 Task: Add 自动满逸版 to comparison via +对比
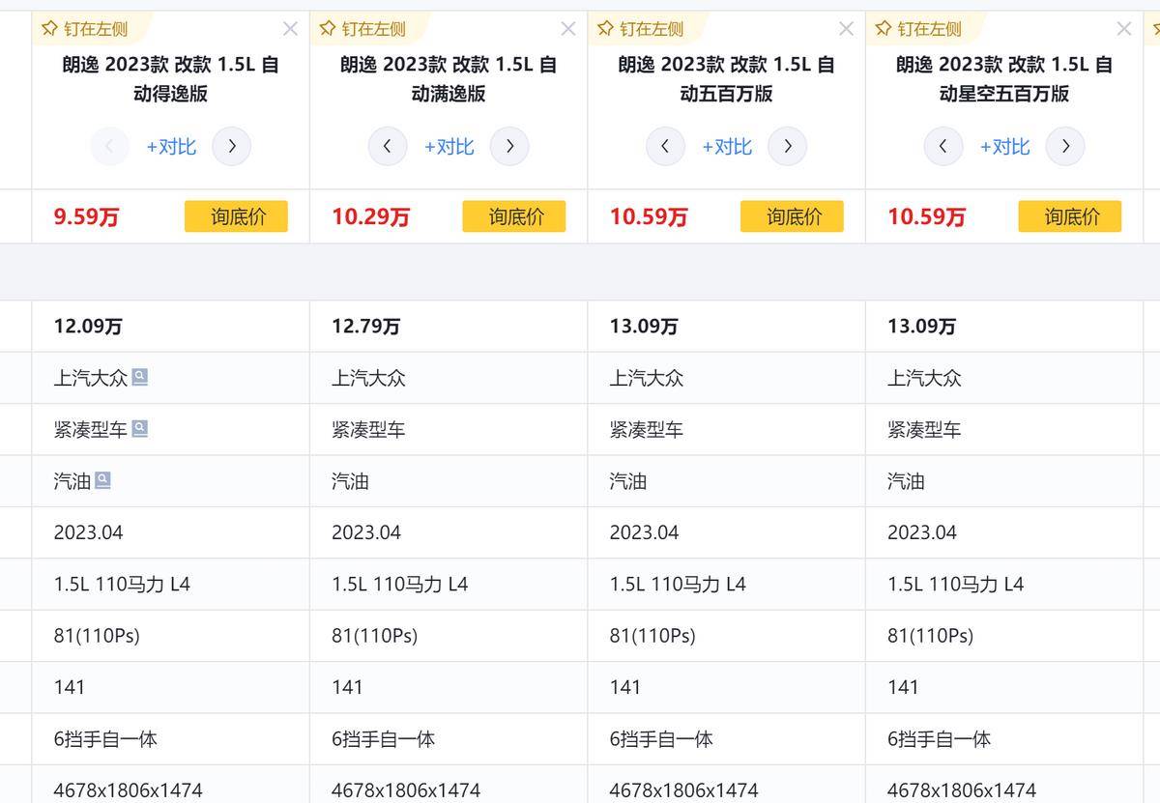449,147
